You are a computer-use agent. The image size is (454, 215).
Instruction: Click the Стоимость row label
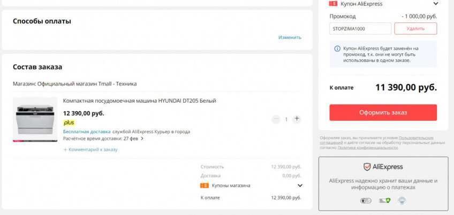[x=212, y=167]
